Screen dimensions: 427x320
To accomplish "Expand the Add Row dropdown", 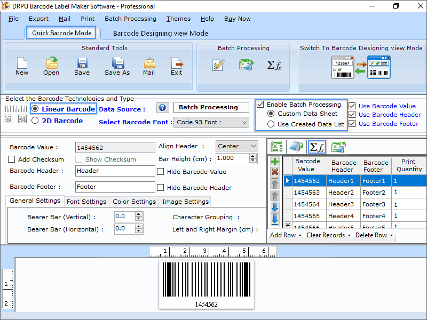I will 300,235.
